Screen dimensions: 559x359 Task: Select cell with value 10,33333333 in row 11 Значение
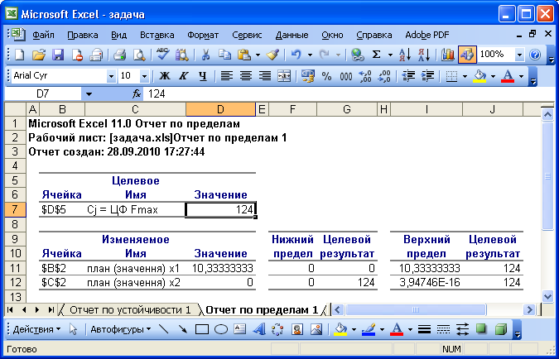tap(221, 268)
